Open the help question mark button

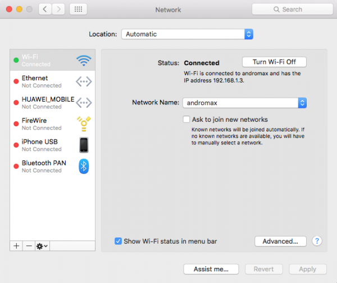coord(317,241)
